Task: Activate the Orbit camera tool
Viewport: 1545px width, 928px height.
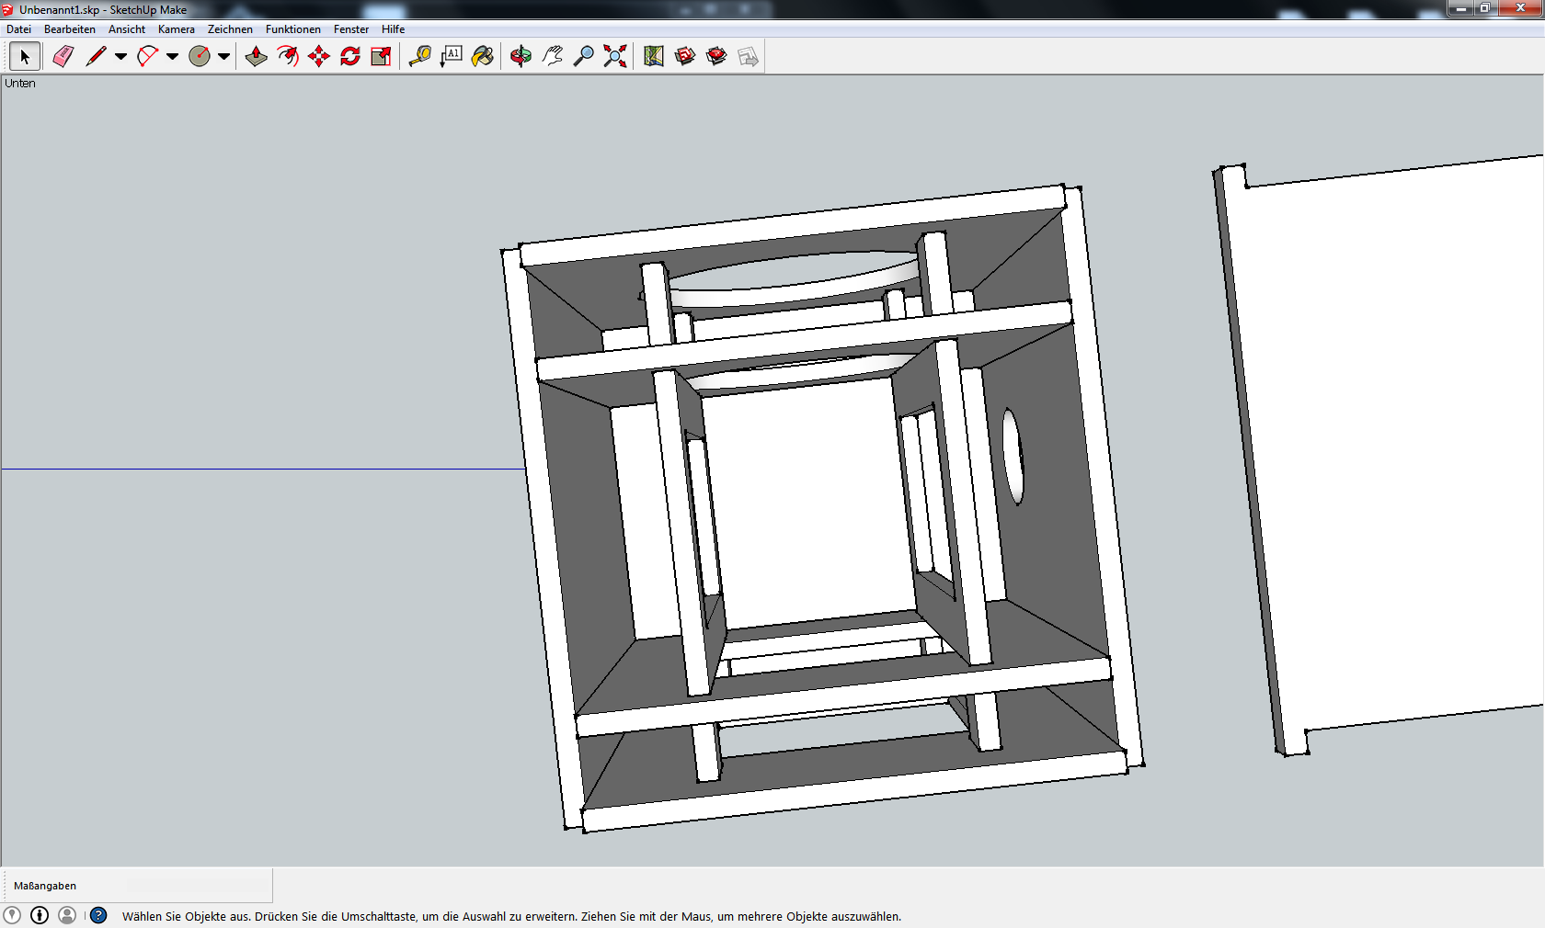Action: (x=521, y=57)
